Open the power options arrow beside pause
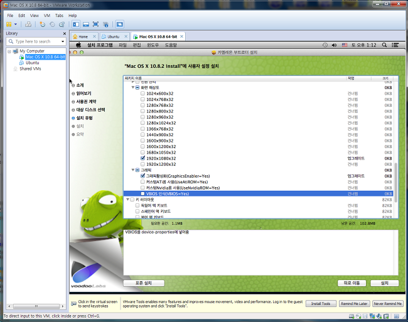 [x=16, y=24]
